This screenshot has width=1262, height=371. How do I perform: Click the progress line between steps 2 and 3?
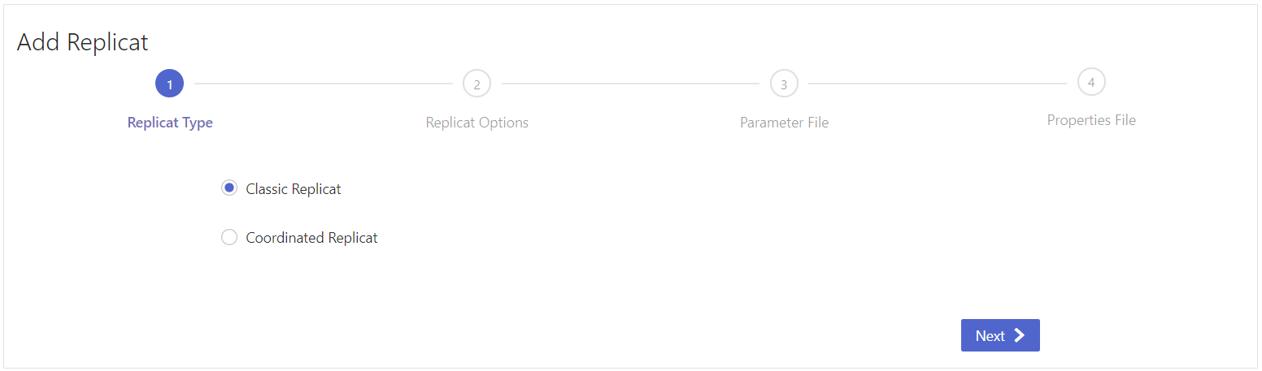(x=630, y=84)
